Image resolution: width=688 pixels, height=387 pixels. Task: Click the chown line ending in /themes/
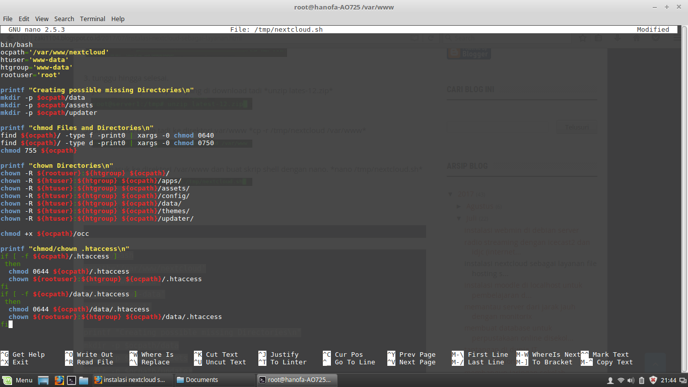tap(95, 211)
